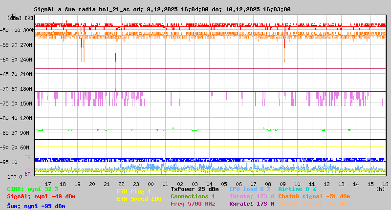Screen dimensions: 391x210
Task: Click the 'Freq 5700 MHz' legend label
Action: click(x=193, y=204)
